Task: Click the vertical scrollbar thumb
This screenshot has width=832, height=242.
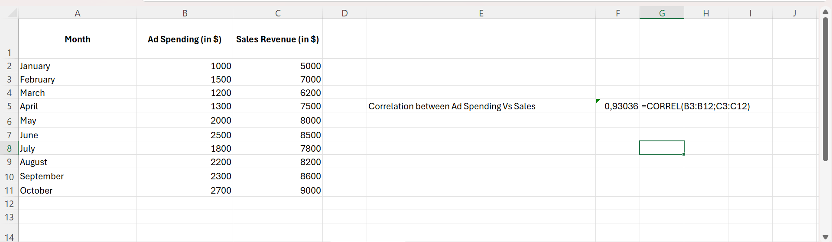Action: (825, 89)
